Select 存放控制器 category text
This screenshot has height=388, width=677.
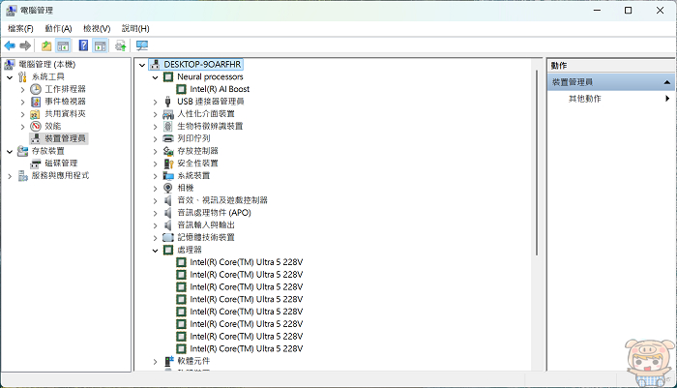pos(197,151)
